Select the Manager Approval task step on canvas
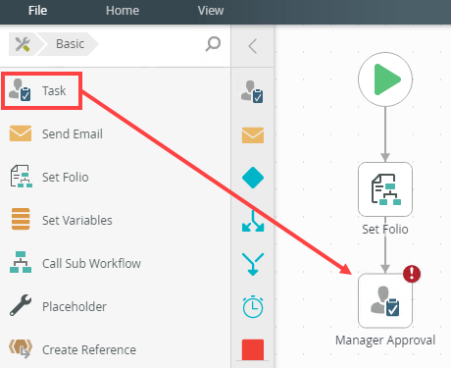This screenshot has height=368, width=451. point(385,300)
